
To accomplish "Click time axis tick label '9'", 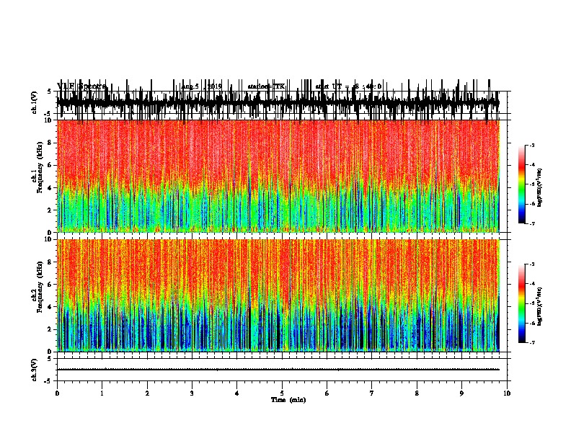I will pos(461,393).
